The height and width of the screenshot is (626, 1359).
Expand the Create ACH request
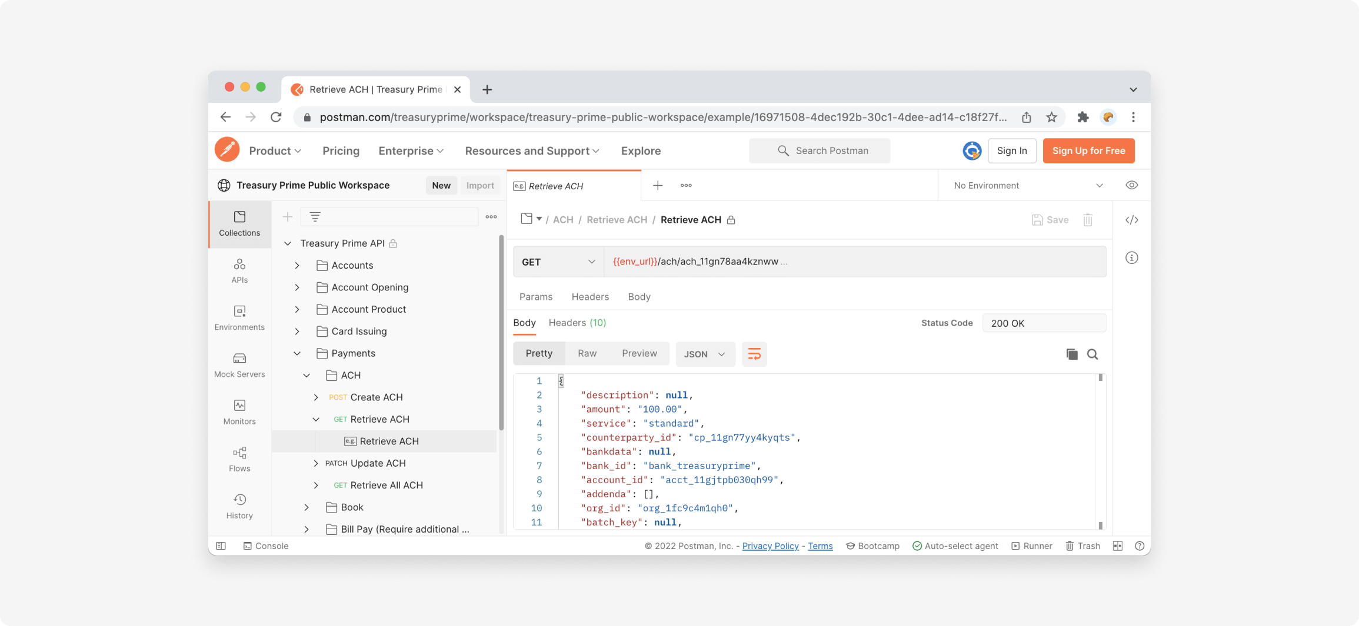(316, 397)
